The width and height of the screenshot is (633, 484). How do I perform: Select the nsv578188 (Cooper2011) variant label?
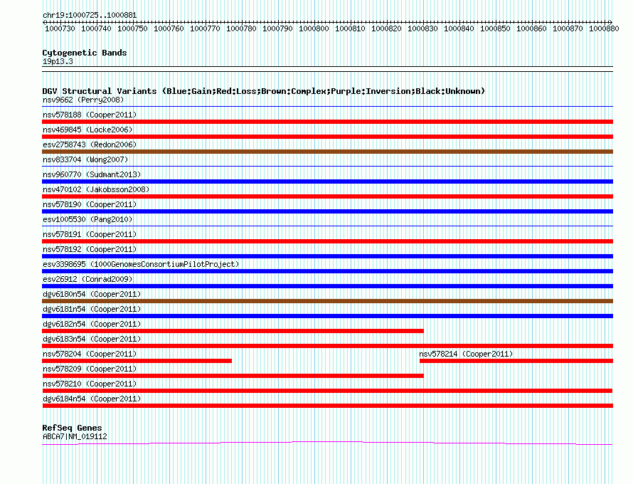coord(90,115)
